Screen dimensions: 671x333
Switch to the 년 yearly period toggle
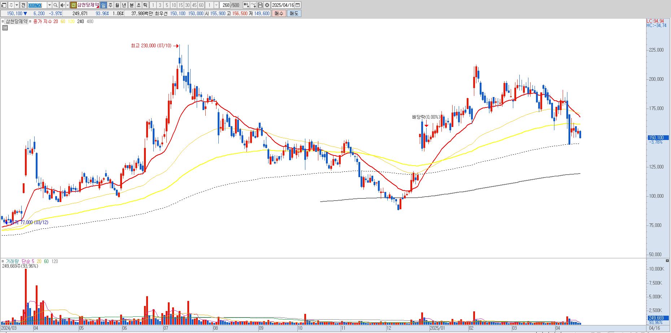click(x=124, y=5)
